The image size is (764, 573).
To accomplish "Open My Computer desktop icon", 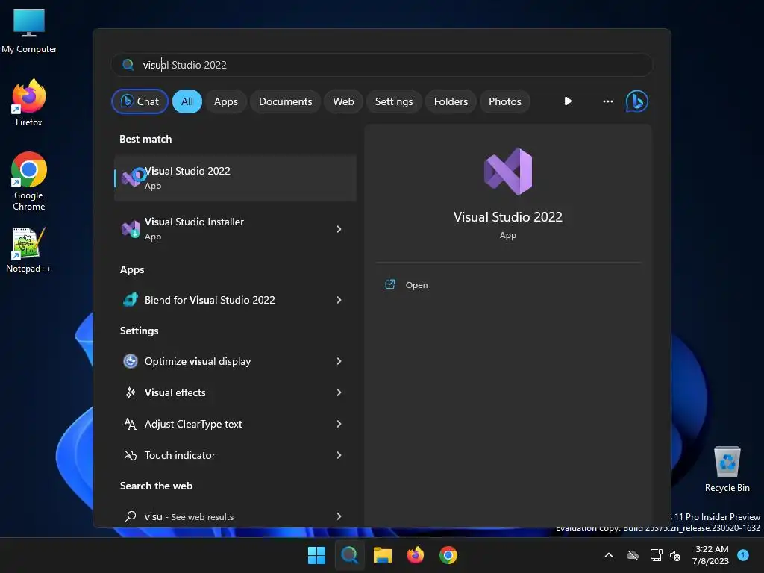I will 29,30.
